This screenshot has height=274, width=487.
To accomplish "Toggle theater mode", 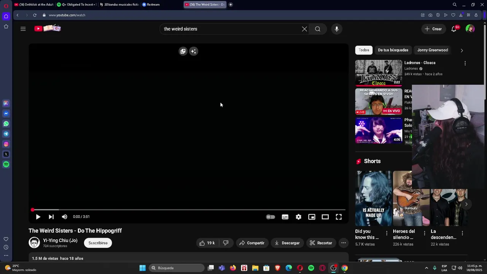I will click(x=325, y=217).
